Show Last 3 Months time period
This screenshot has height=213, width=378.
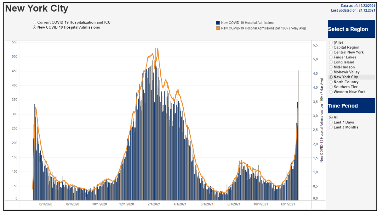pyautogui.click(x=330, y=127)
